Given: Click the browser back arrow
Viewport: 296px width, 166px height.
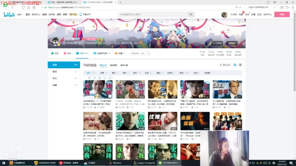Looking at the screenshot, I should point(13,7).
